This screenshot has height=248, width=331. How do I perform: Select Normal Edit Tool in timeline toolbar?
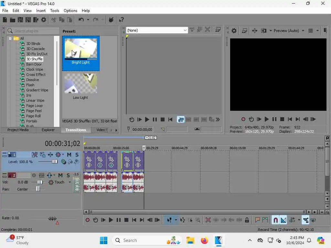pyautogui.click(x=169, y=220)
